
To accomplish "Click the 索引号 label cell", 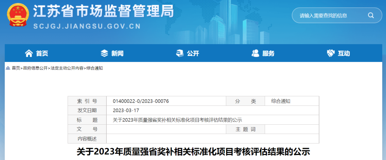I will [87, 101].
